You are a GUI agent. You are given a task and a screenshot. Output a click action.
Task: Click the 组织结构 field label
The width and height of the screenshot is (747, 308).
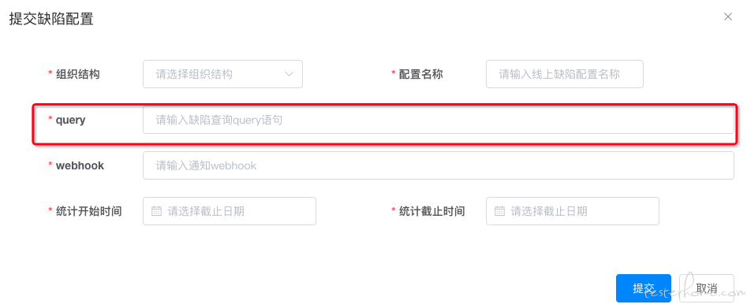pyautogui.click(x=77, y=74)
